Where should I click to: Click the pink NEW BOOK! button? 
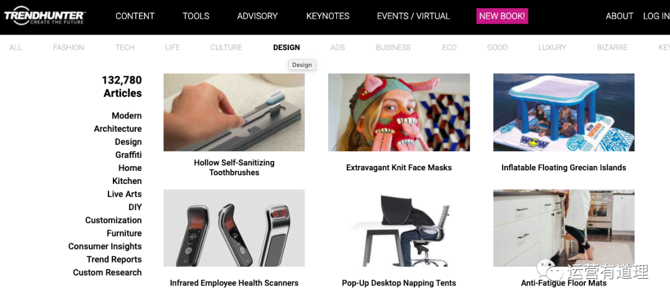tap(502, 16)
